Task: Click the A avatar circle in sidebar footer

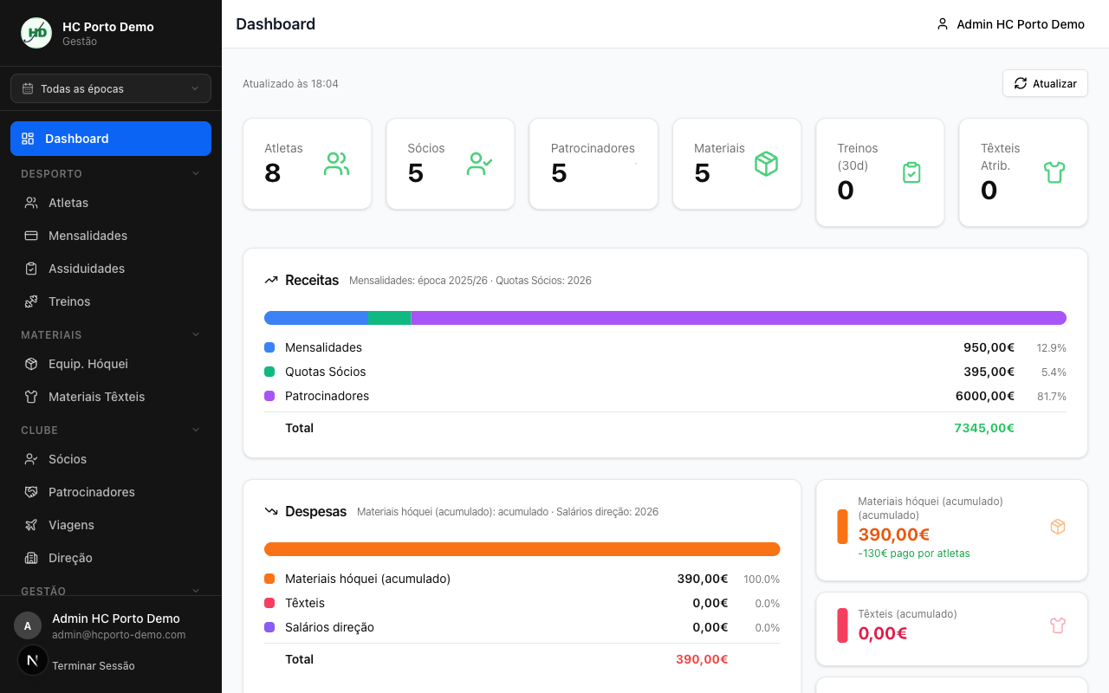Action: tap(28, 625)
